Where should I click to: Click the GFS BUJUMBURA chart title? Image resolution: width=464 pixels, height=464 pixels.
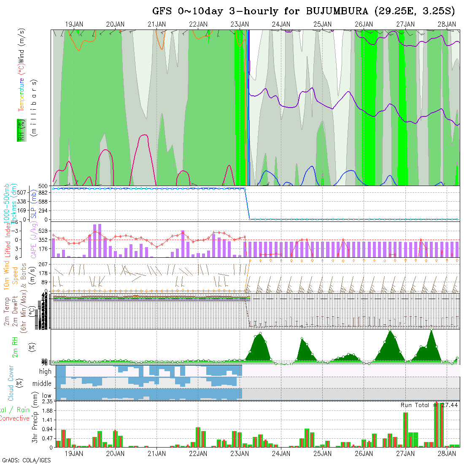[x=304, y=11]
